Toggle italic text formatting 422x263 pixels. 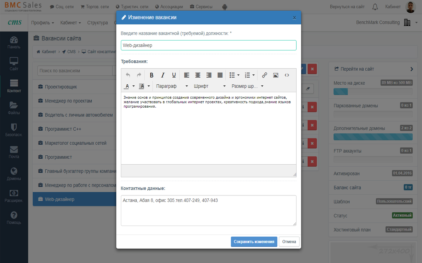click(163, 75)
